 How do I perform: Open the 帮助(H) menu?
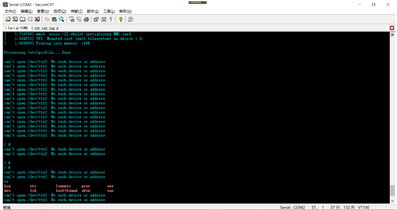125,11
